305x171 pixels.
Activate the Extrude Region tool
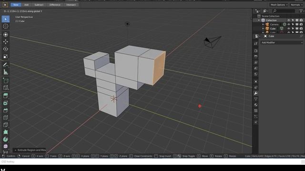(5, 95)
